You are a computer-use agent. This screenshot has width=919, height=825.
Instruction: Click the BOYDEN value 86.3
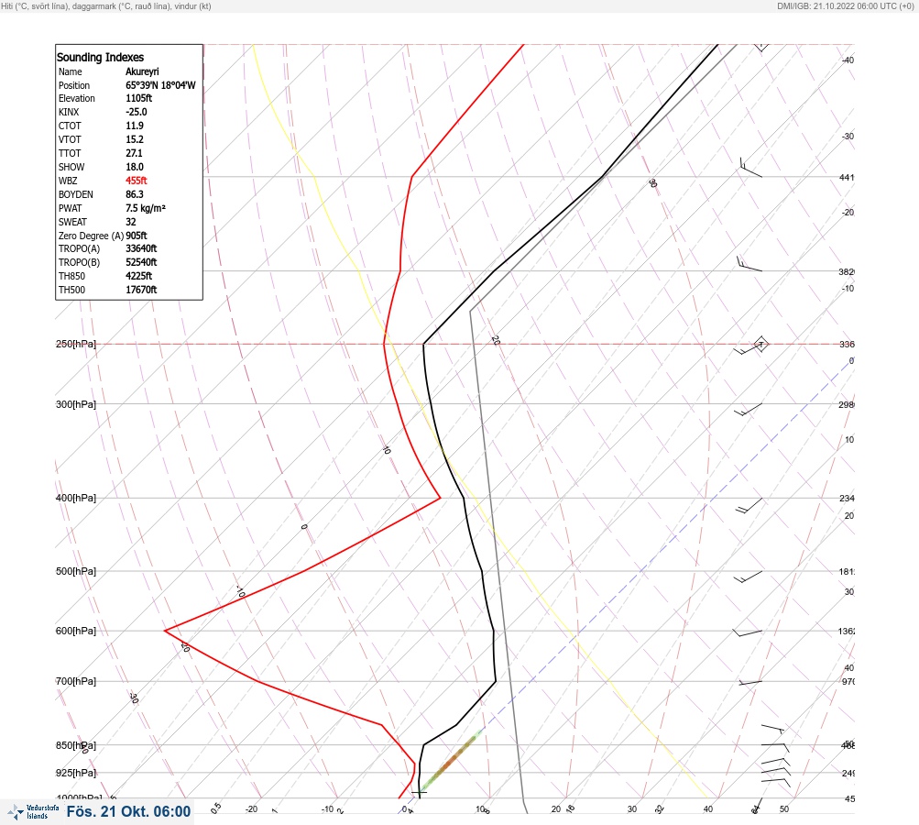coord(135,194)
